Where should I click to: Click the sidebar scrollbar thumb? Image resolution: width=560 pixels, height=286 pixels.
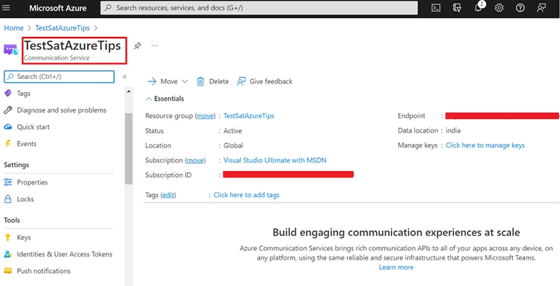(x=128, y=149)
